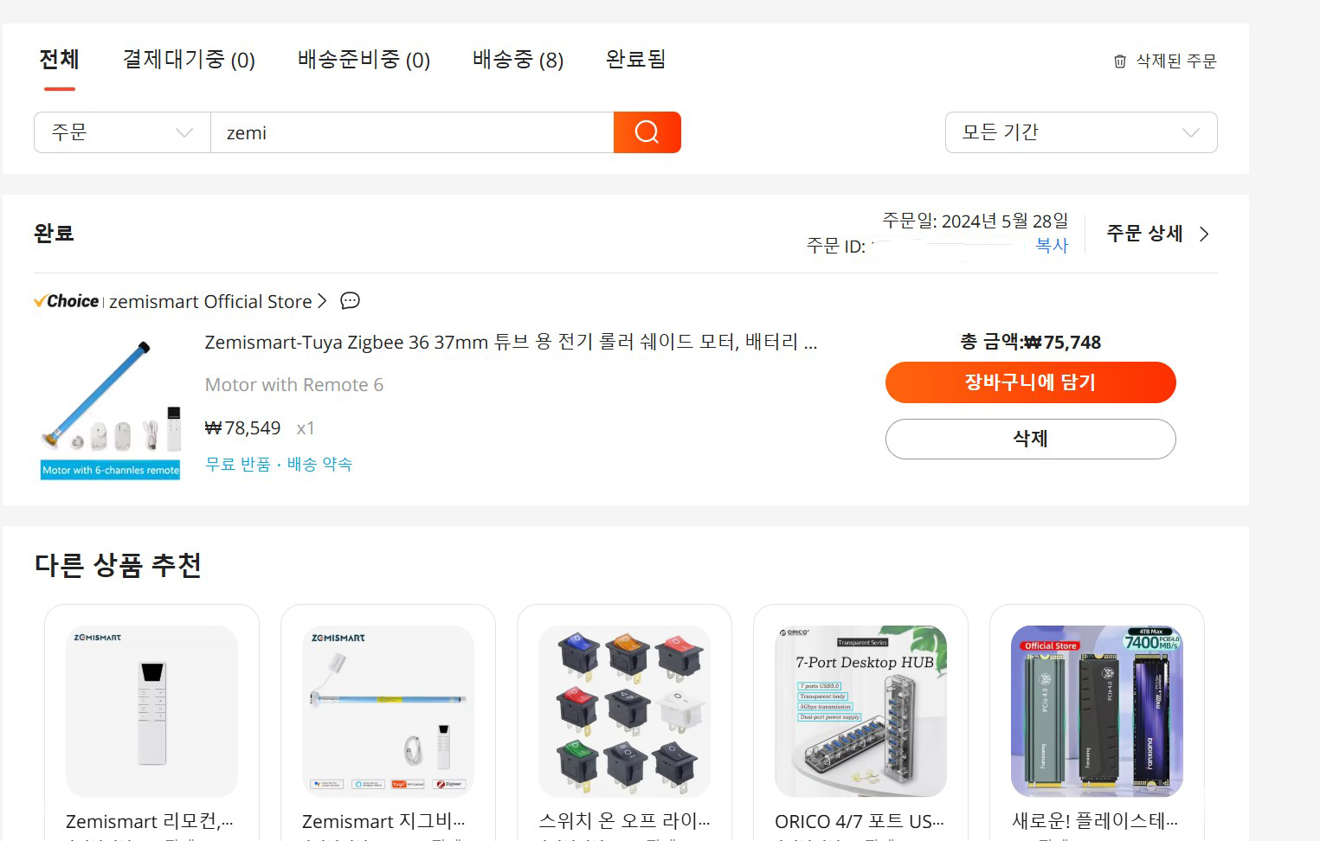Viewport: 1320px width, 841px height.
Task: Click the 다른 상품 추천 heading
Action: coord(118,565)
